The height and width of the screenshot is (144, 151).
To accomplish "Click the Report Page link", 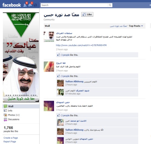I will pos(10,142).
